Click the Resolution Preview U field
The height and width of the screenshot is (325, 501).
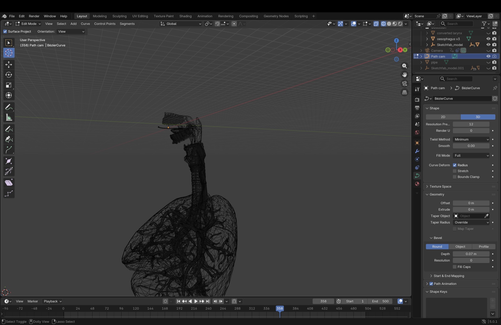click(471, 124)
